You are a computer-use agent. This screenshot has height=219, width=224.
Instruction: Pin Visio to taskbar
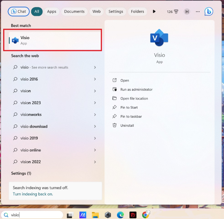tap(131, 116)
